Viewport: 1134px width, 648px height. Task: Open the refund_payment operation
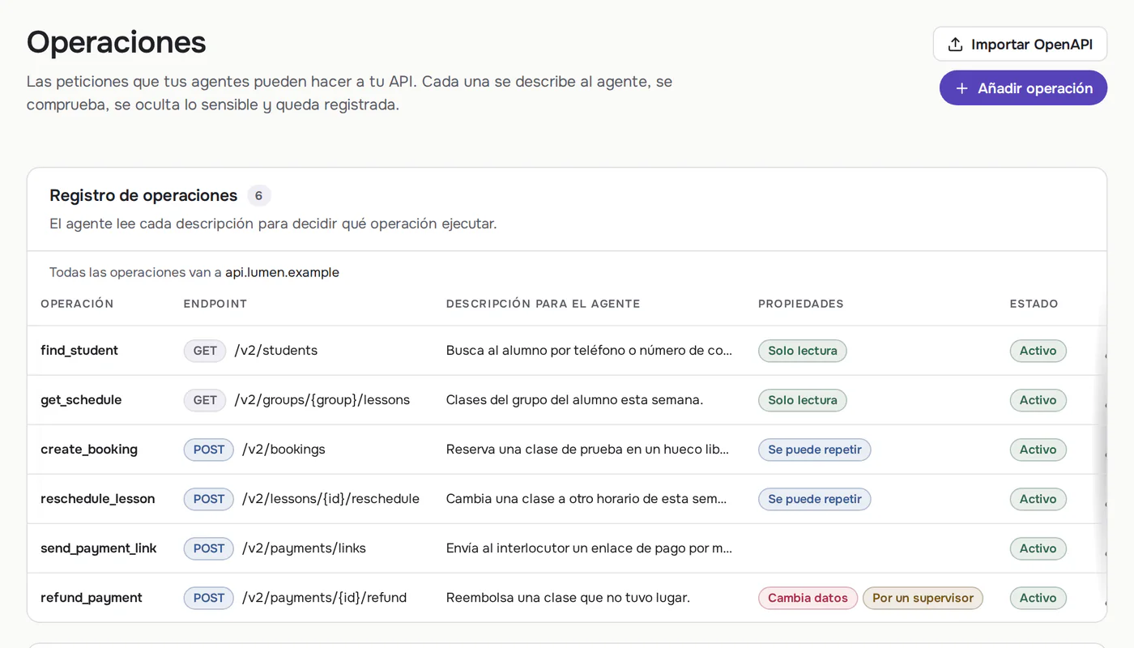tap(92, 598)
